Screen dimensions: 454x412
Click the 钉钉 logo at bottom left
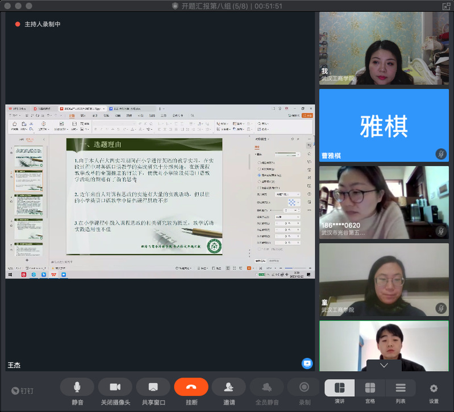click(23, 390)
